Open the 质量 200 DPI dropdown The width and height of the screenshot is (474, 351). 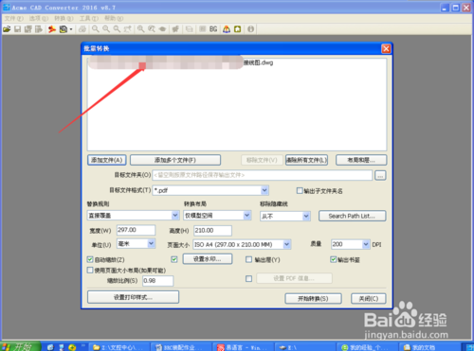pyautogui.click(x=351, y=244)
